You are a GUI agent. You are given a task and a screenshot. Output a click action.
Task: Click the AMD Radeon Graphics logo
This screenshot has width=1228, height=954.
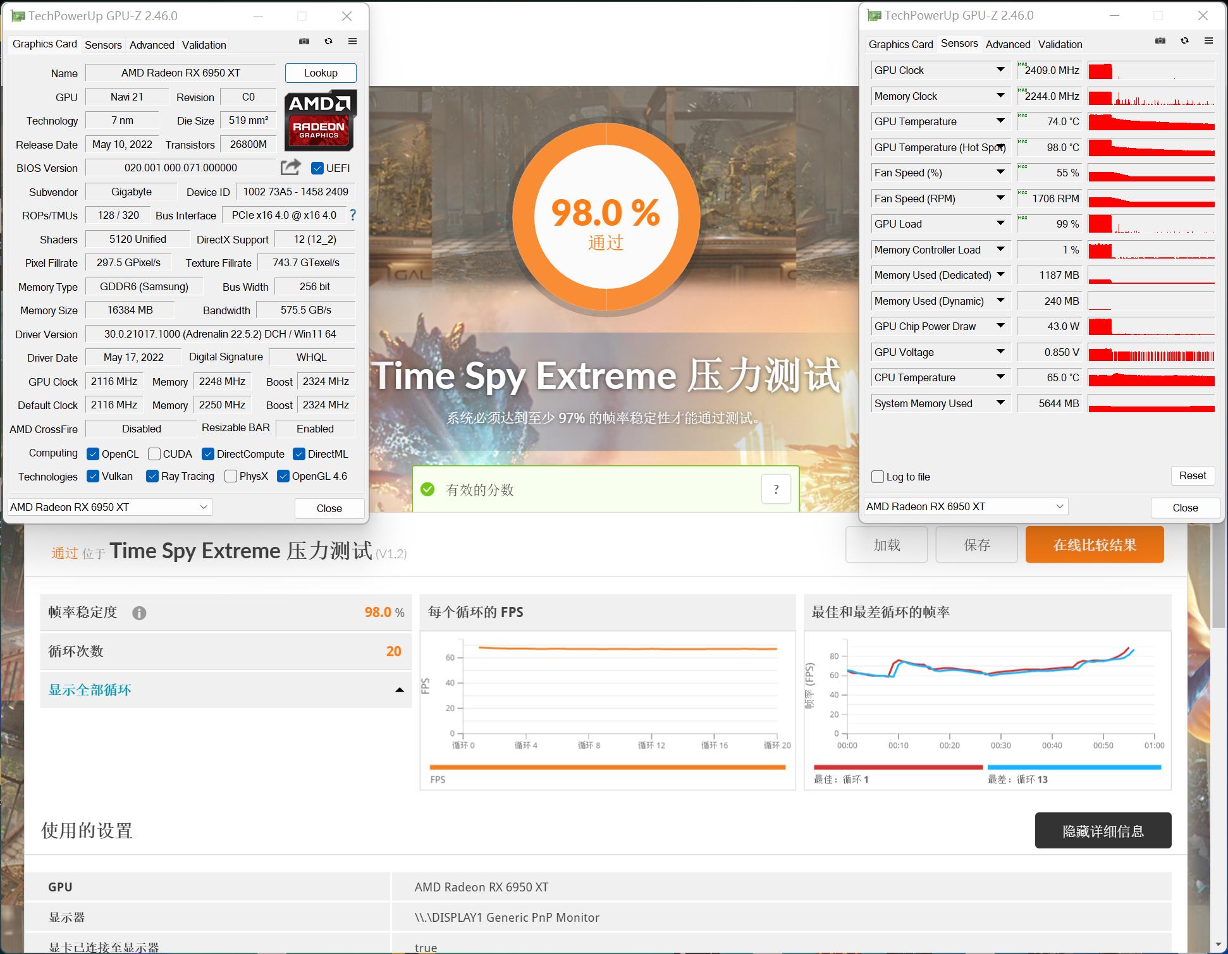[x=319, y=120]
